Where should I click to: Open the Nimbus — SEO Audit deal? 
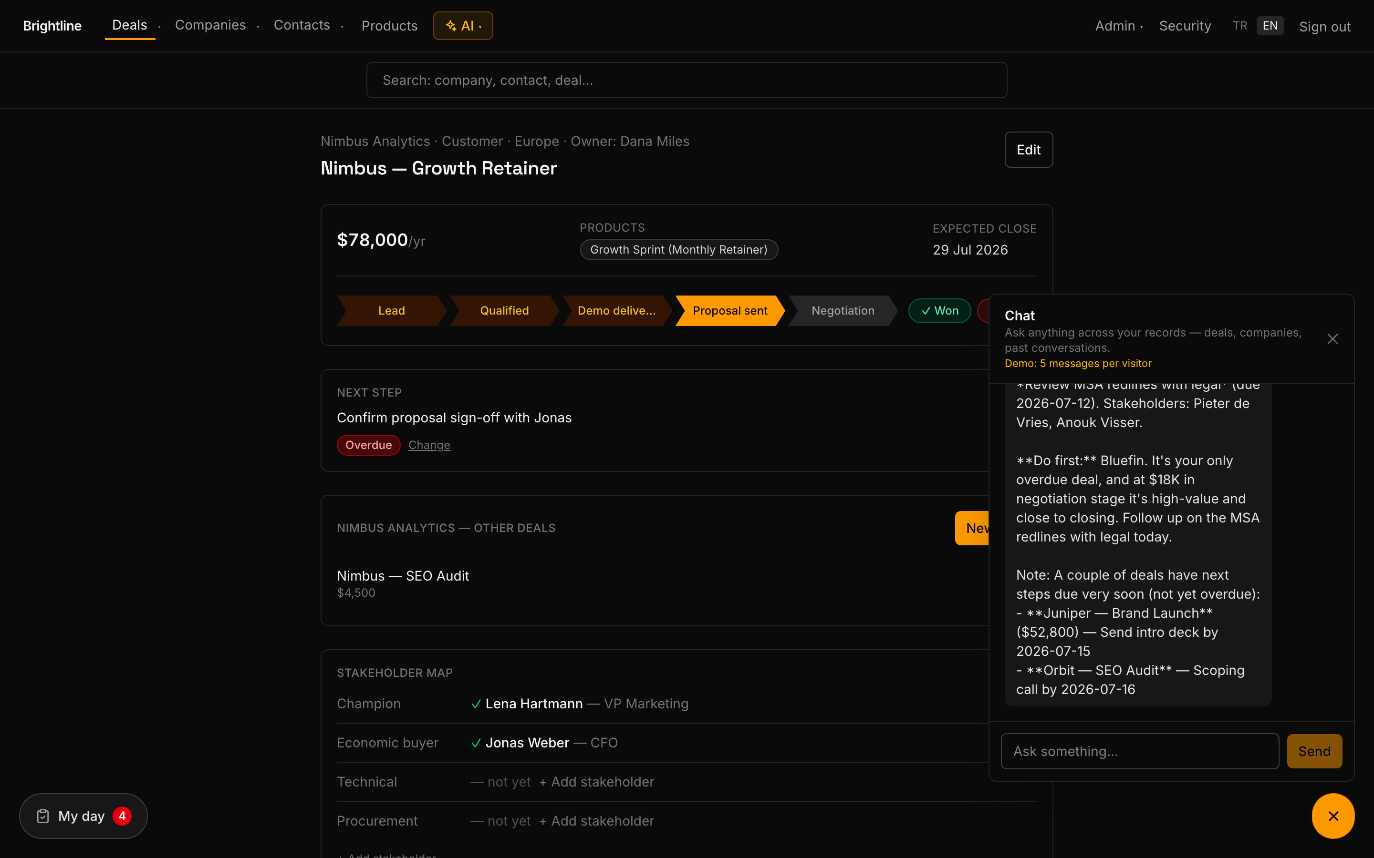click(403, 576)
